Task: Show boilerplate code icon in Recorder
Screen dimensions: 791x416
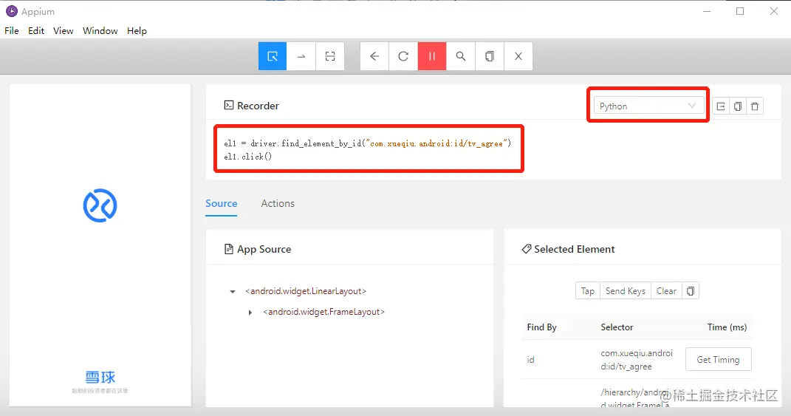Action: point(721,106)
